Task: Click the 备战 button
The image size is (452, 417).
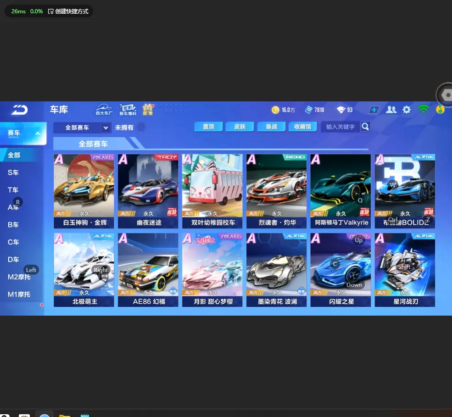Action: (271, 127)
